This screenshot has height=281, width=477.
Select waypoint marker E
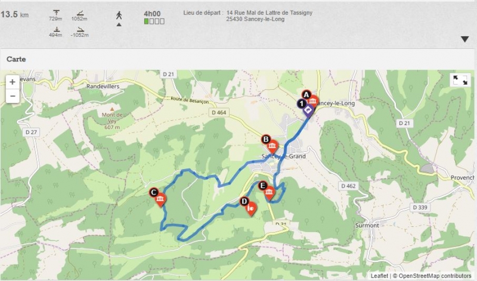click(267, 191)
